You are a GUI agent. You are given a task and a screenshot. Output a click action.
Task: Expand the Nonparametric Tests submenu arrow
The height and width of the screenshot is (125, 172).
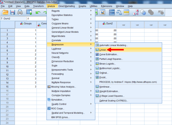[91, 70]
